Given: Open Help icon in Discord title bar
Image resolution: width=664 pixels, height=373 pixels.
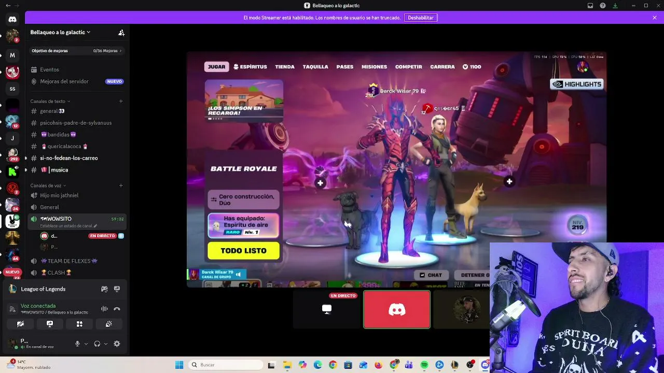Looking at the screenshot, I should pyautogui.click(x=603, y=6).
